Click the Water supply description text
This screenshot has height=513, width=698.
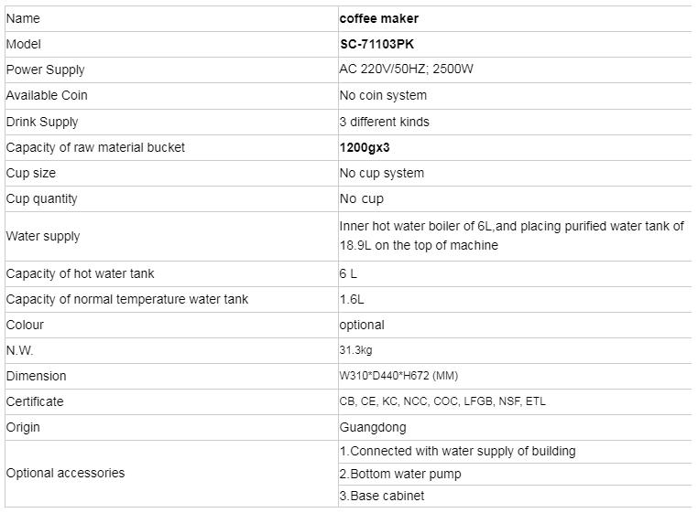point(512,236)
